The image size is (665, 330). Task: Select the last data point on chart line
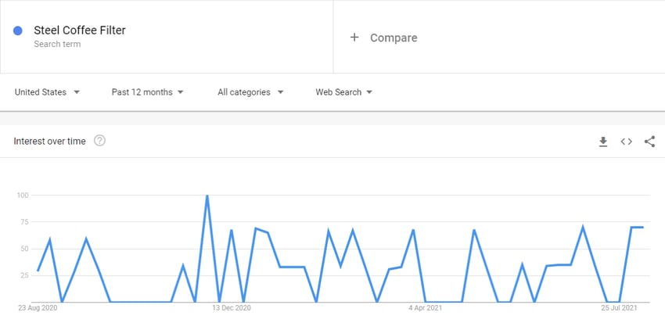click(643, 228)
